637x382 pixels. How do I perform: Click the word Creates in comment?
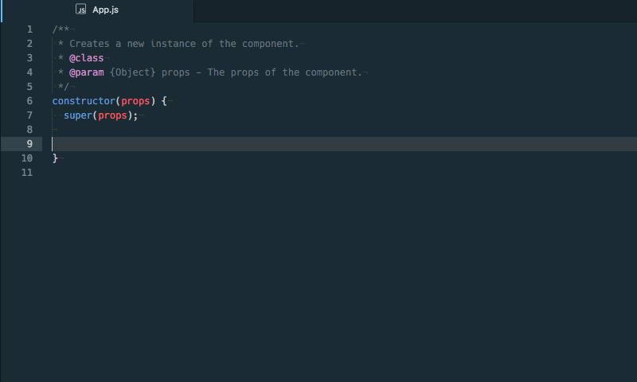tap(89, 44)
